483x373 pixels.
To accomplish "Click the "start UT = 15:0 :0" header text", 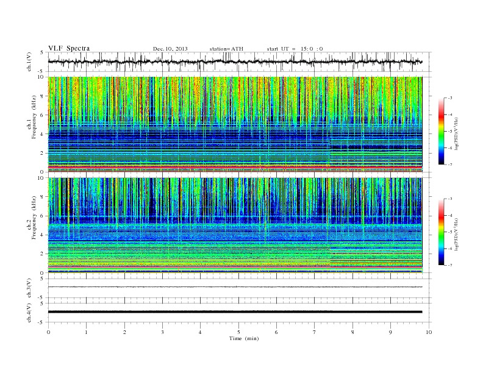I will 295,49.
